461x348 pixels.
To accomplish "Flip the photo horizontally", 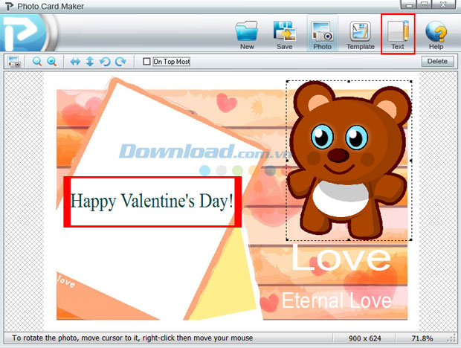I will (75, 62).
